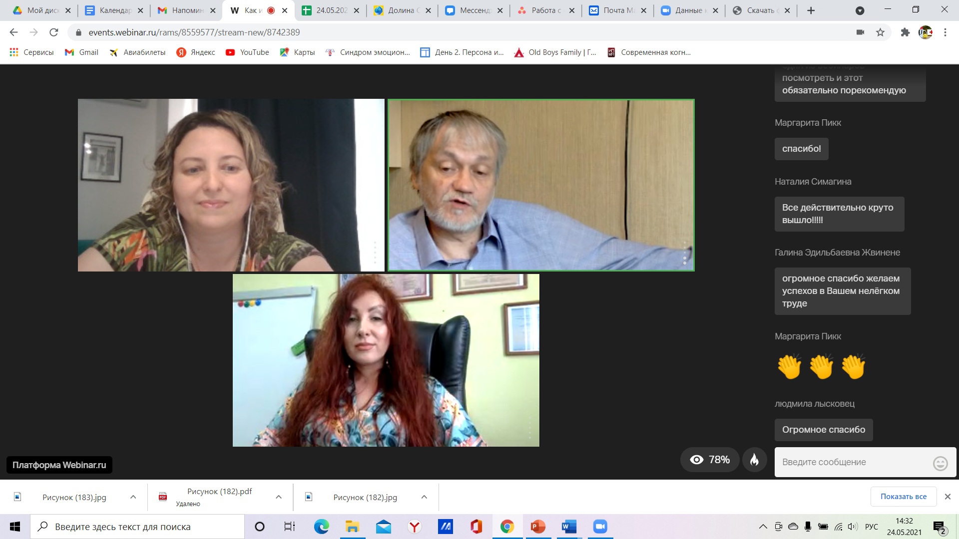This screenshot has width=959, height=539.
Task: Bookmark this page with star icon
Action: pyautogui.click(x=880, y=32)
